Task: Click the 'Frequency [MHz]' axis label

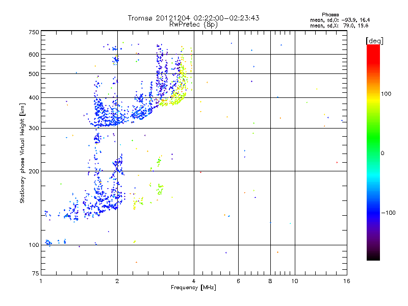Action: [x=193, y=288]
